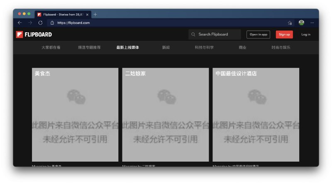Image resolution: width=332 pixels, height=184 pixels.
Task: Click the browser forward arrow
Action: click(x=30, y=23)
